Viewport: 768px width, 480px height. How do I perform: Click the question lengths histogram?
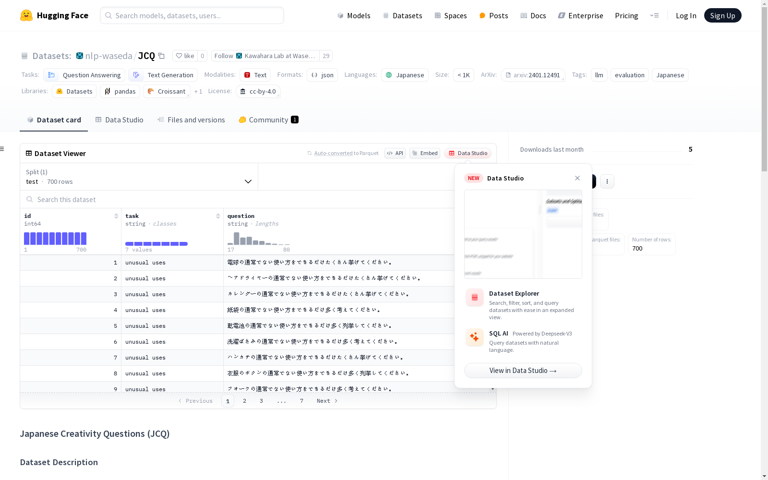click(259, 239)
